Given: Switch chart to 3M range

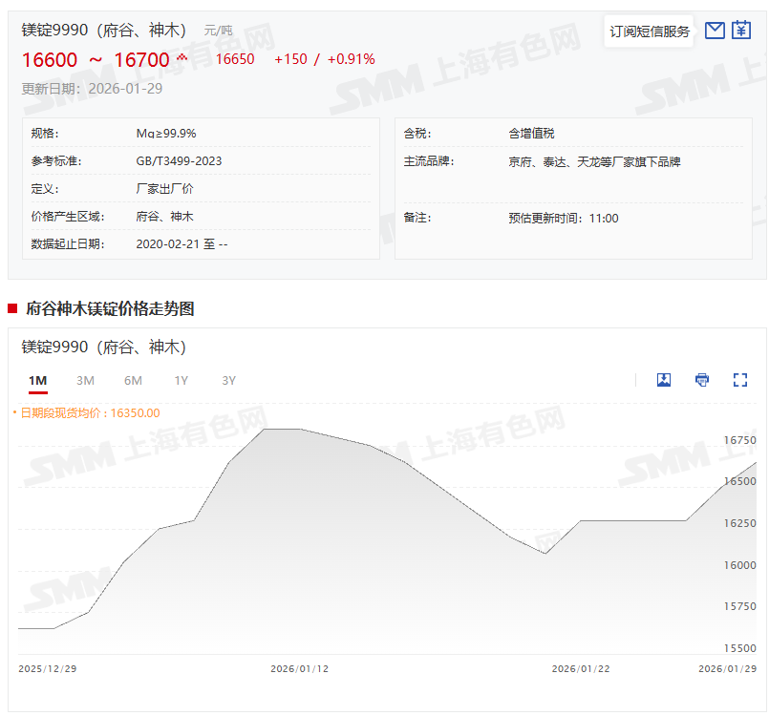Looking at the screenshot, I should coord(85,381).
